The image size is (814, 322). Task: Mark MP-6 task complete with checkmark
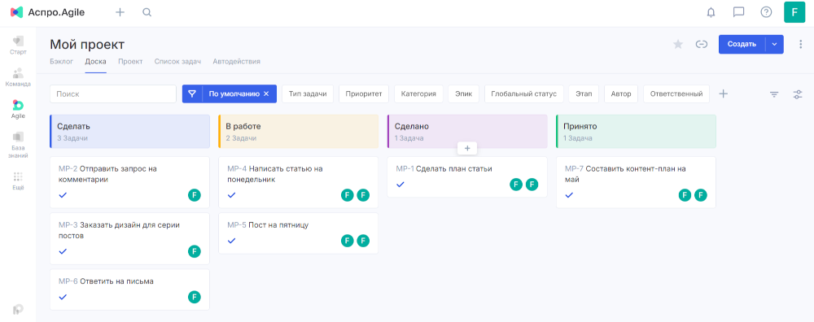[63, 297]
